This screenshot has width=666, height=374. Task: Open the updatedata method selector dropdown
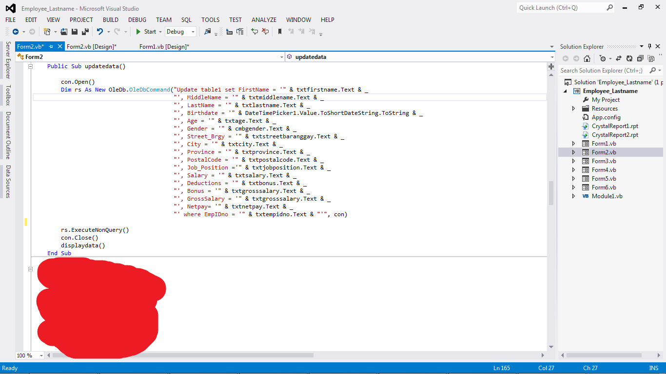coord(552,57)
